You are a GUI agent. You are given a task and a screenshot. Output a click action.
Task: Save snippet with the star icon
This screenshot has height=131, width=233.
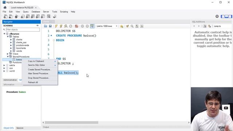coord(122,26)
